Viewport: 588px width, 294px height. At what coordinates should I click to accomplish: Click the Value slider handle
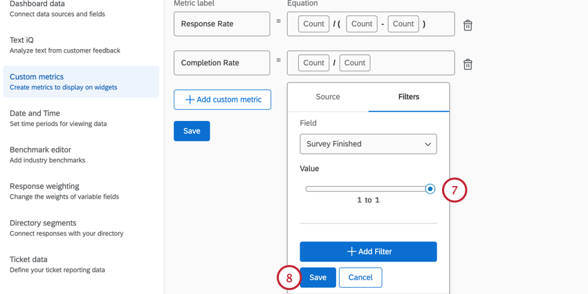(x=430, y=189)
